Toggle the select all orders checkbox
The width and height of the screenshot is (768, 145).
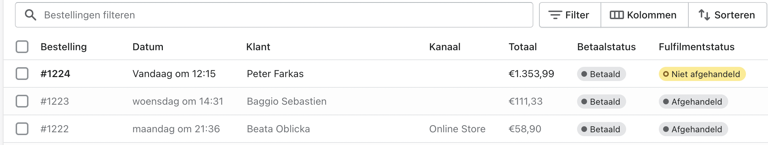[22, 47]
